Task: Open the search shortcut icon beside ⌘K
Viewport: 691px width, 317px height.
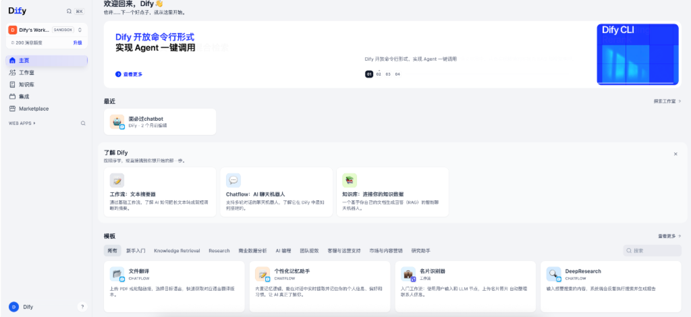Action: 69,11
